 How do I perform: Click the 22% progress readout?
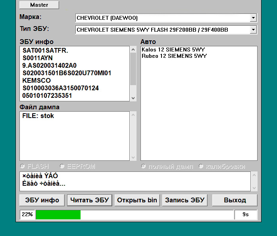point(27,215)
